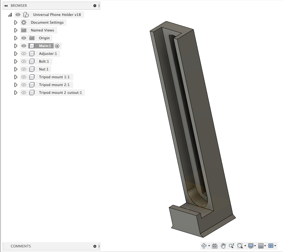Hide the Main:1 component
283x252 pixels.
point(24,46)
